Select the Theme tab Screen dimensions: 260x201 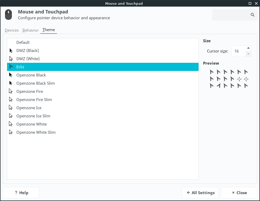click(49, 30)
